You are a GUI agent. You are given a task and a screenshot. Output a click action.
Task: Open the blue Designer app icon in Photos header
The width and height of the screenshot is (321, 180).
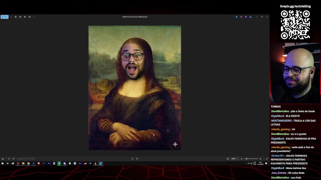[x=236, y=17]
